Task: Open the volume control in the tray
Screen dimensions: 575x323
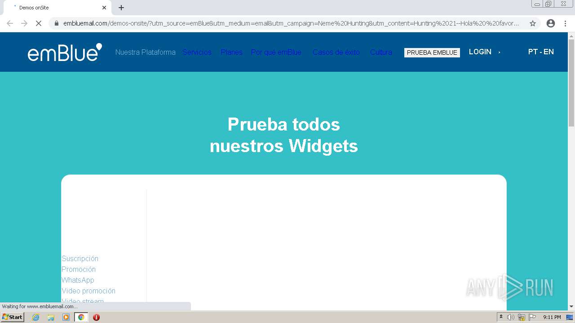Action: 511,317
